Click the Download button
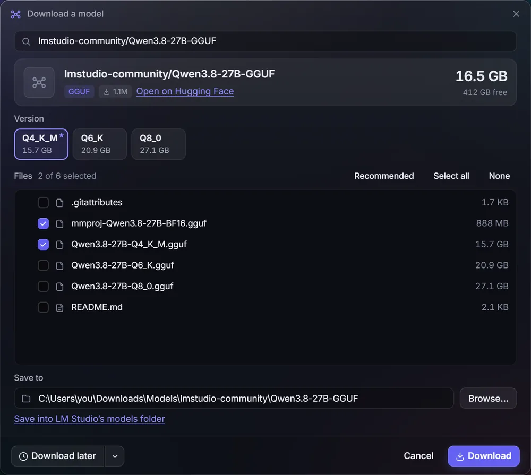This screenshot has width=531, height=475. tap(483, 456)
